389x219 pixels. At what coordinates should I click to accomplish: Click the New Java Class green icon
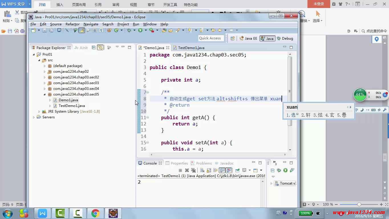coord(116,30)
